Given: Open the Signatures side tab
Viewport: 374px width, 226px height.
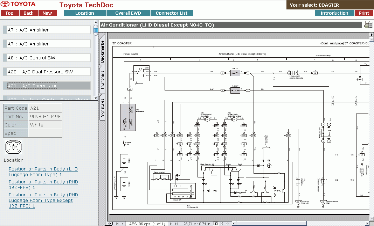Looking at the screenshot, I should (x=102, y=108).
